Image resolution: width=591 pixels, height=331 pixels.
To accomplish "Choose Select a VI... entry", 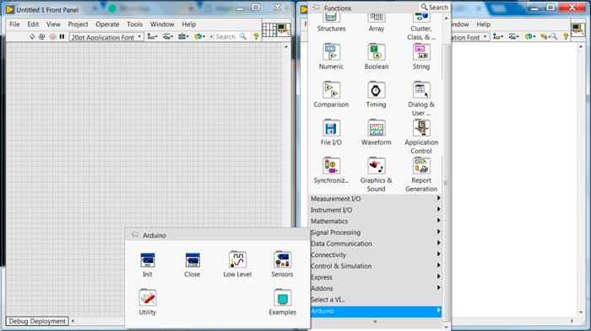I will tap(375, 300).
